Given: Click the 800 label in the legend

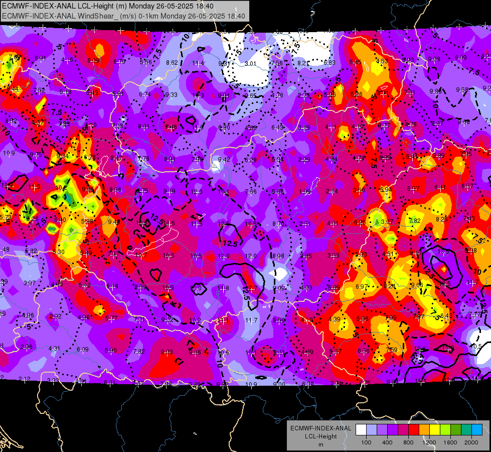Looking at the screenshot, I should click(x=408, y=442).
